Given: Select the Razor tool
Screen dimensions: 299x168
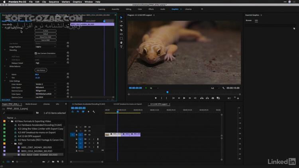Looking at the screenshot, I should click(x=121, y=30).
